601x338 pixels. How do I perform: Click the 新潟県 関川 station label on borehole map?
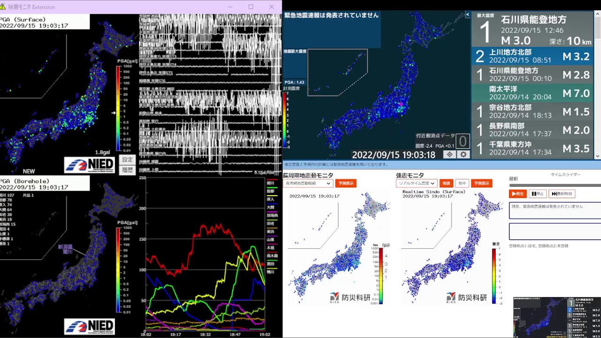(65, 249)
